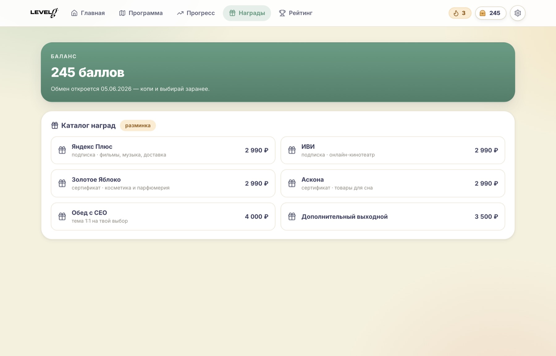Open the Рейтинг tab
Screen dimensions: 556x356
point(296,13)
